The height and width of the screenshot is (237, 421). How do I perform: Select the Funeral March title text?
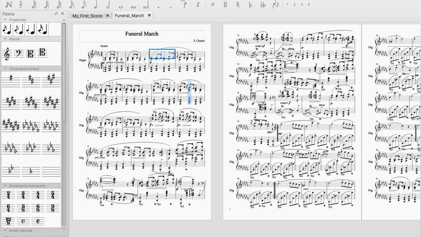coord(142,33)
